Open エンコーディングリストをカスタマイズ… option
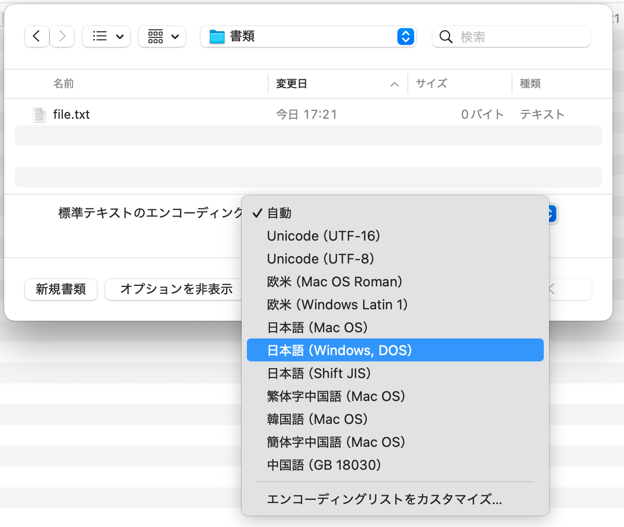624x527 pixels. click(x=384, y=499)
